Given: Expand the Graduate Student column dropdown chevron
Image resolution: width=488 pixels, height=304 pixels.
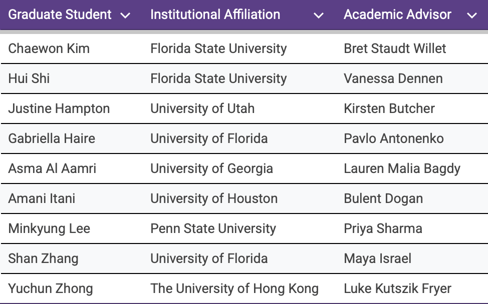Looking at the screenshot, I should coord(125,15).
